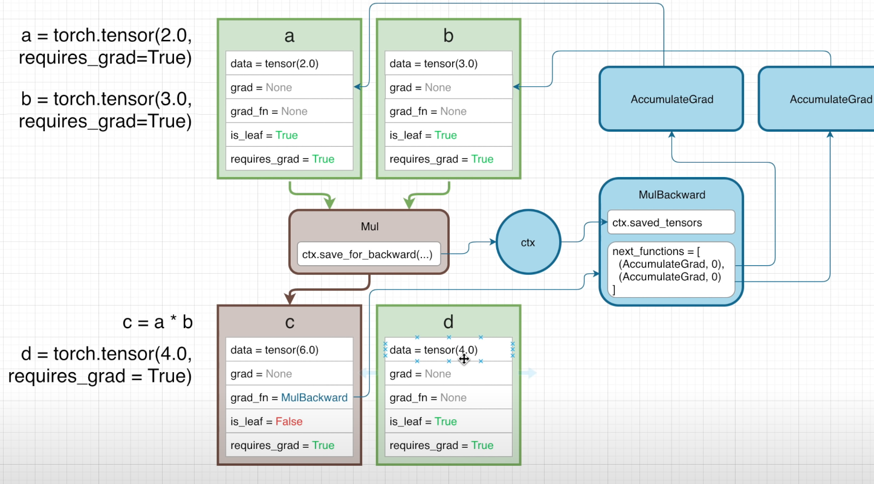Click the 'data = tensor(6.0)' row in box c
This screenshot has width=874, height=484.
(290, 350)
